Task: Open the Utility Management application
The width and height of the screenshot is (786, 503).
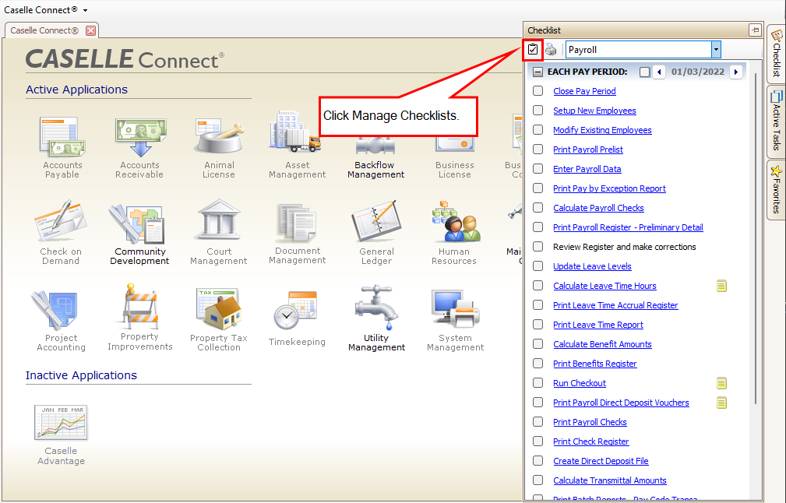Action: coord(376,318)
